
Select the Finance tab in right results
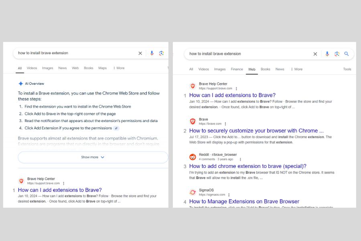(237, 69)
